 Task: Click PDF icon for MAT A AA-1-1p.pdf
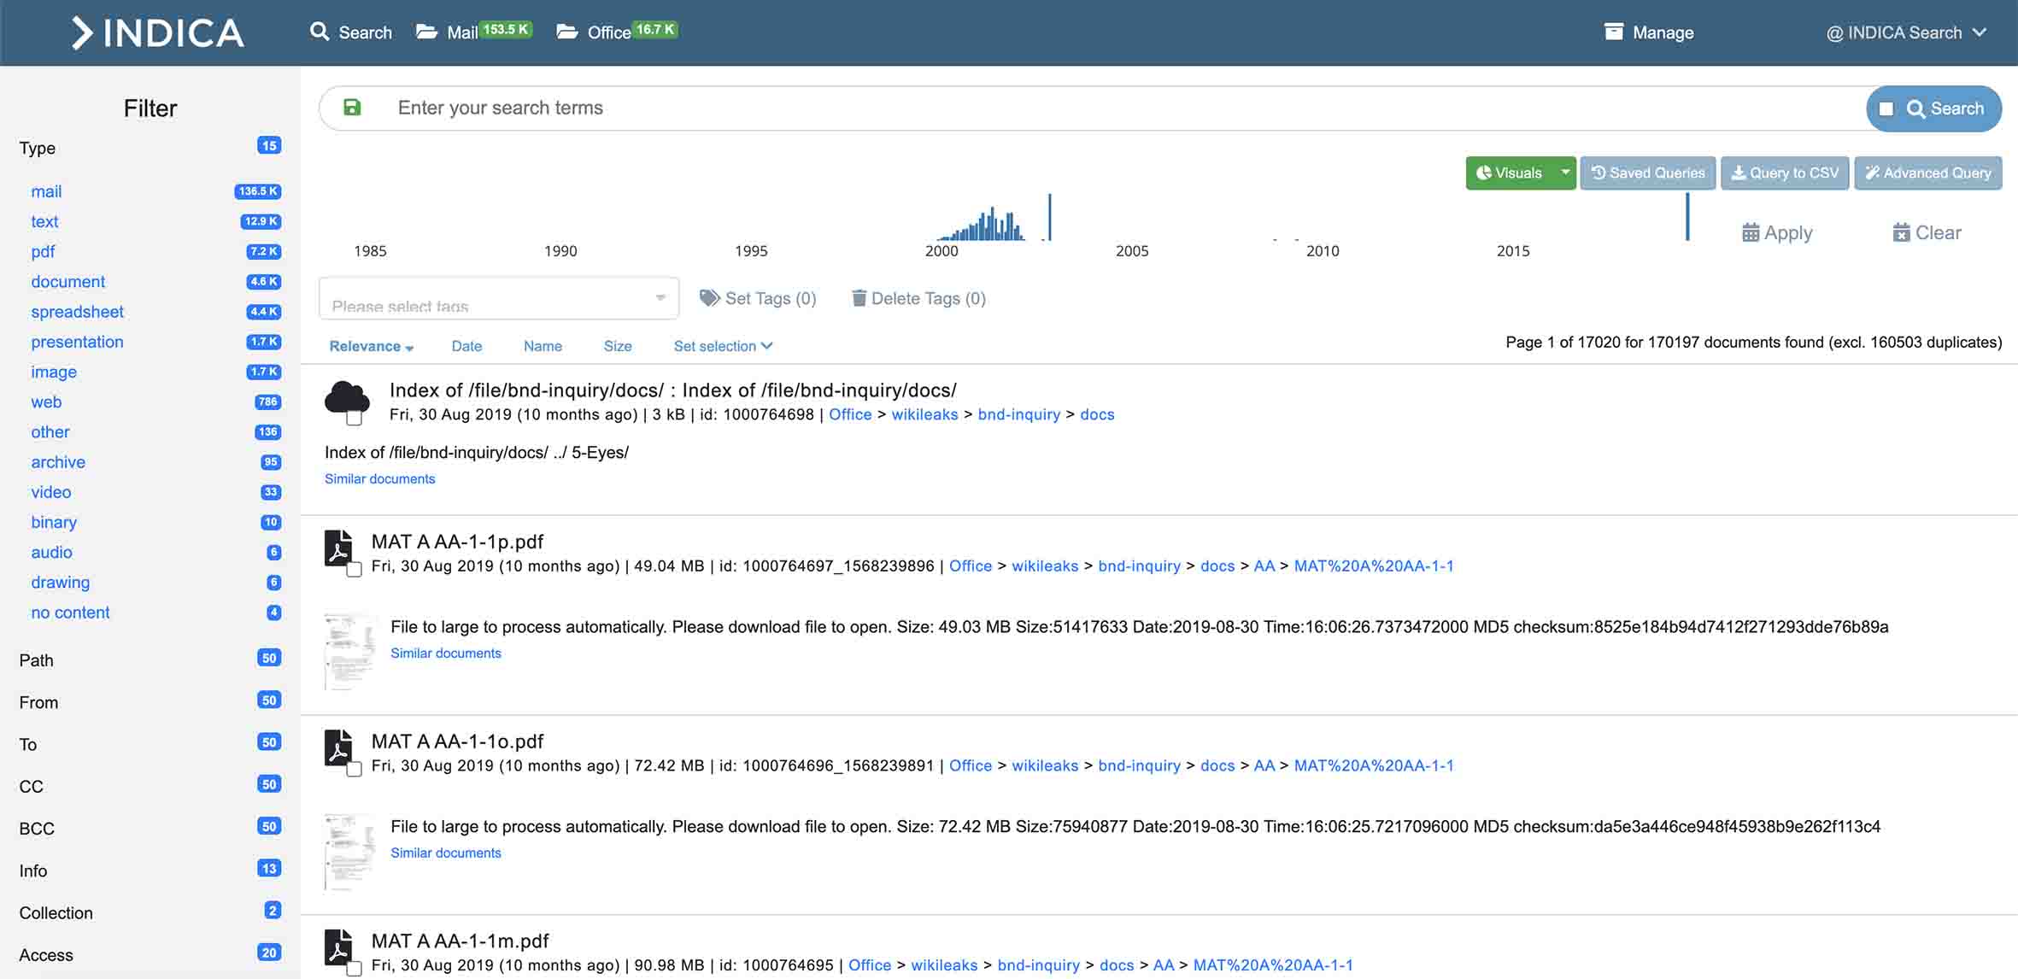click(338, 547)
